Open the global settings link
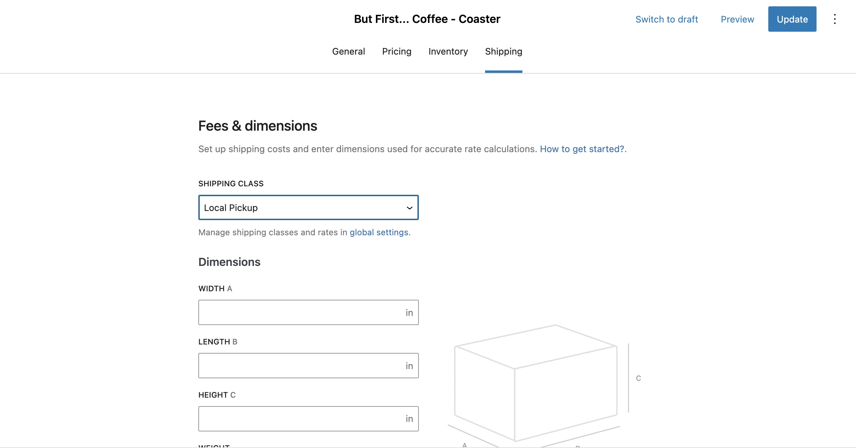The height and width of the screenshot is (448, 856). coord(379,232)
